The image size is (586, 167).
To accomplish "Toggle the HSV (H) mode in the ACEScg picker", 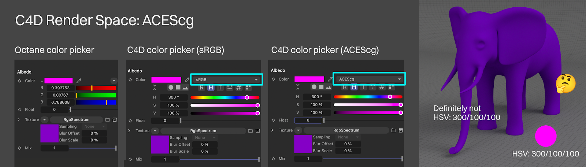I will click(x=354, y=87).
